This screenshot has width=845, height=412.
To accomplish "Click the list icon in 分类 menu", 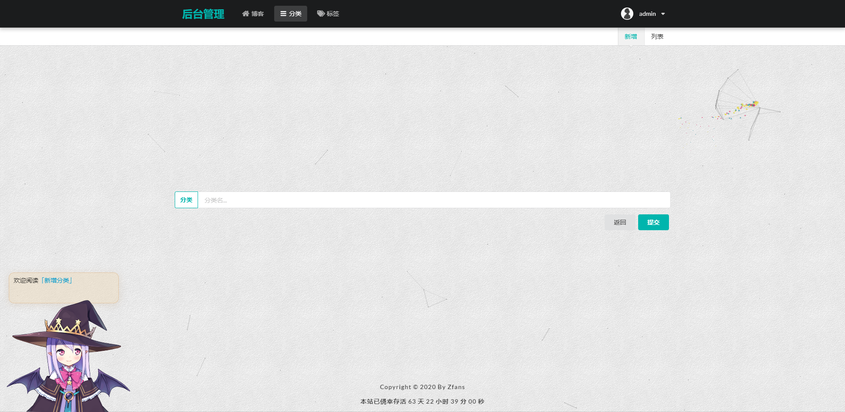I will click(x=283, y=14).
